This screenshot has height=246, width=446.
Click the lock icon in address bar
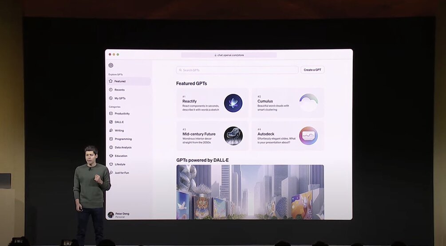coord(216,55)
